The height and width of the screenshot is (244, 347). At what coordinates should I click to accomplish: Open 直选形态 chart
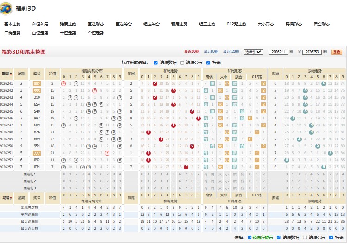point(96,24)
